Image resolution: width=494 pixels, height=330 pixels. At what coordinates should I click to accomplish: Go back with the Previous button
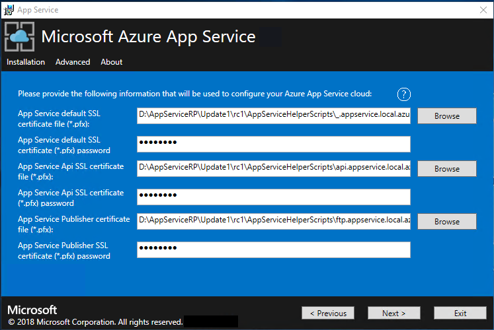328,313
